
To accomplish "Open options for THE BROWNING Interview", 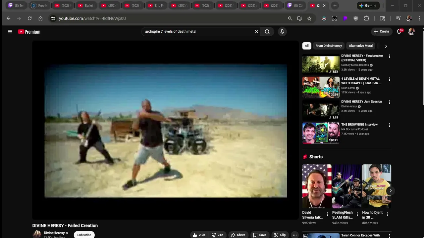I will click(x=390, y=125).
